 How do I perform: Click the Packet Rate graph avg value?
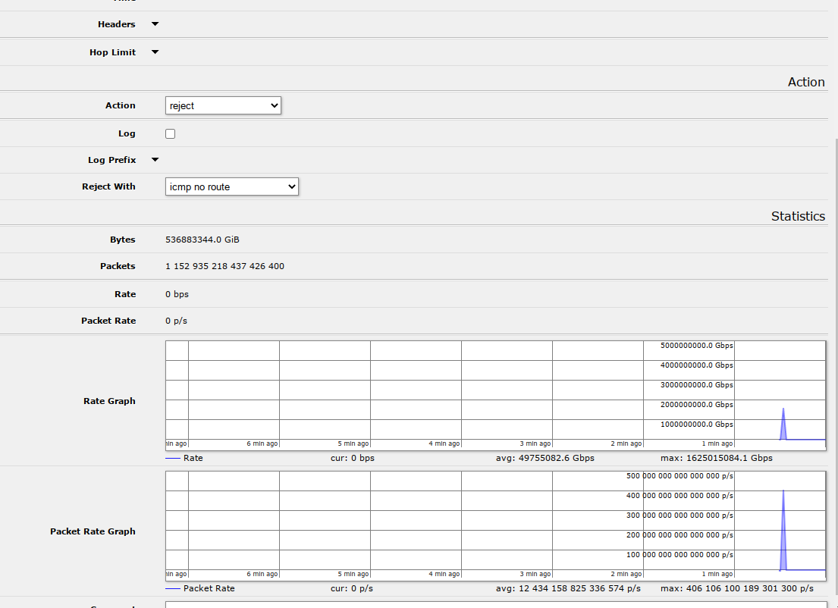pos(568,588)
